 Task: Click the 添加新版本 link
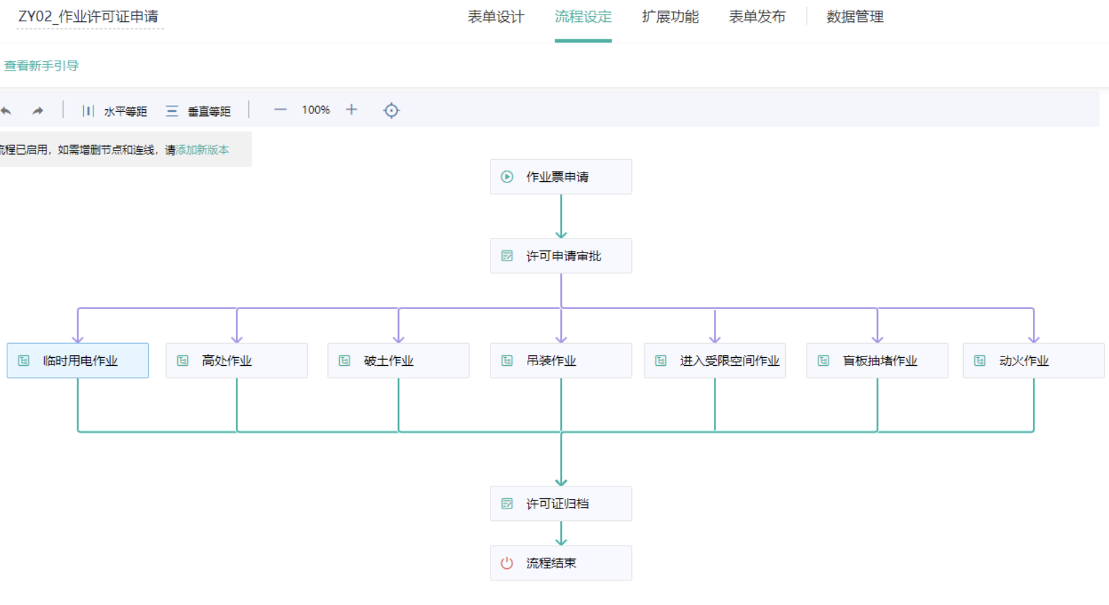(x=203, y=150)
